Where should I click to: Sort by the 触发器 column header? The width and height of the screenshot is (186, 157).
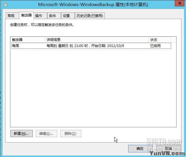point(28,40)
